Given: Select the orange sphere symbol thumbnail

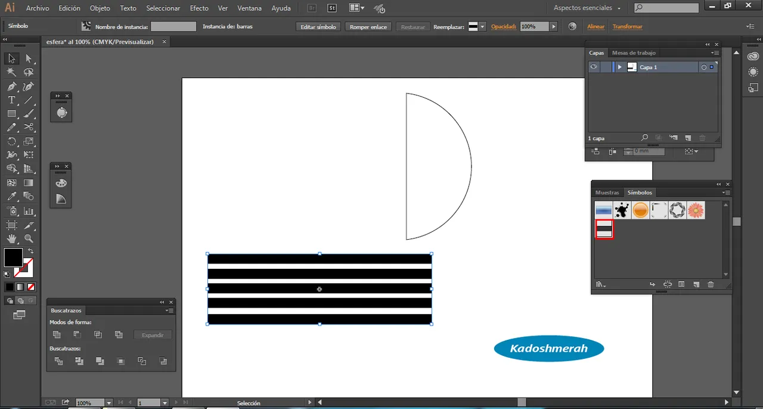Looking at the screenshot, I should (640, 210).
